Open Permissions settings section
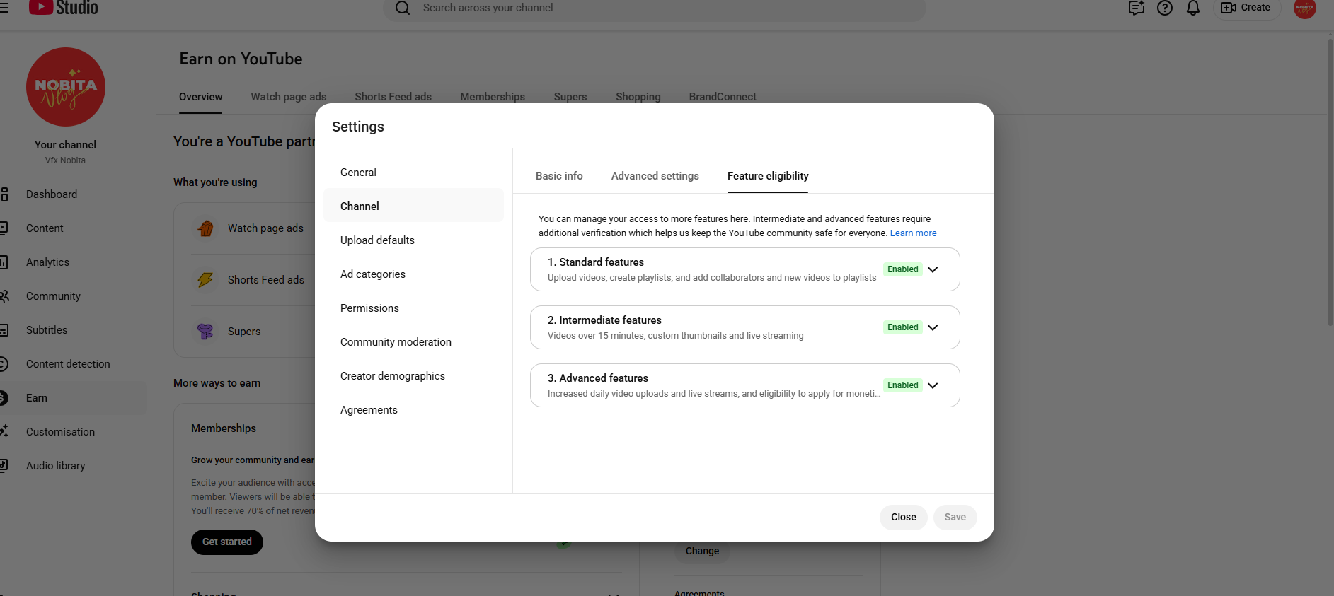Image resolution: width=1334 pixels, height=596 pixels. (x=369, y=308)
